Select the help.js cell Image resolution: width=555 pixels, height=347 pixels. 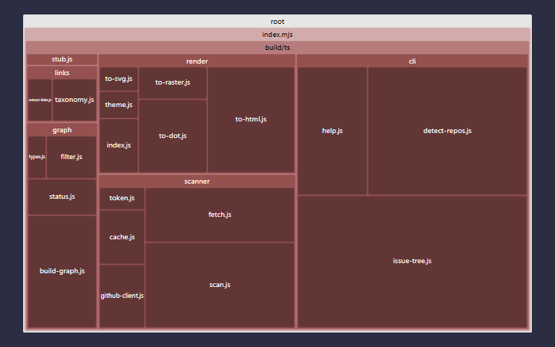point(332,131)
